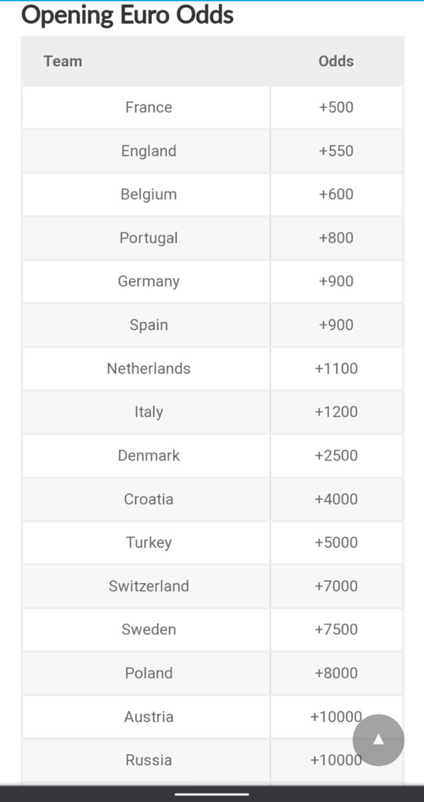Viewport: 424px width, 802px height.
Task: Select Denmark in the team column
Action: point(148,455)
